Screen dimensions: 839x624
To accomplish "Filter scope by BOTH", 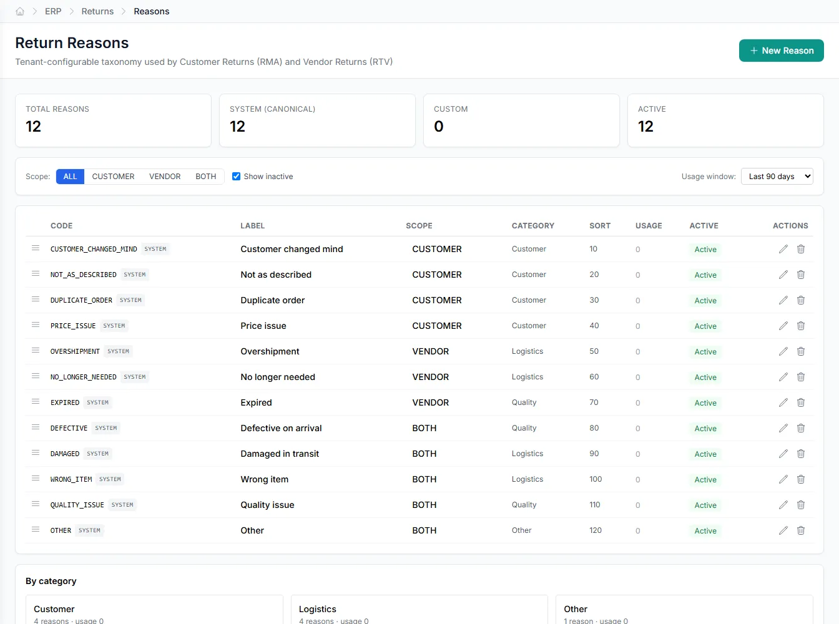I will pos(206,177).
